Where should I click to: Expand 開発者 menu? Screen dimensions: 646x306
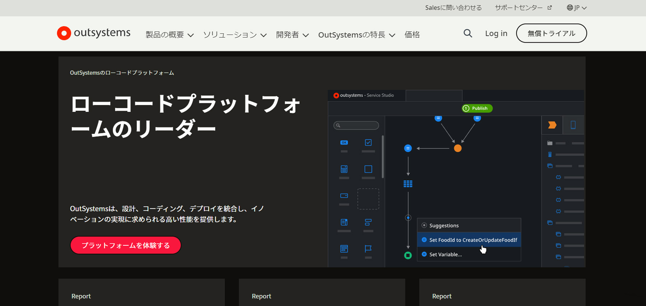click(292, 35)
